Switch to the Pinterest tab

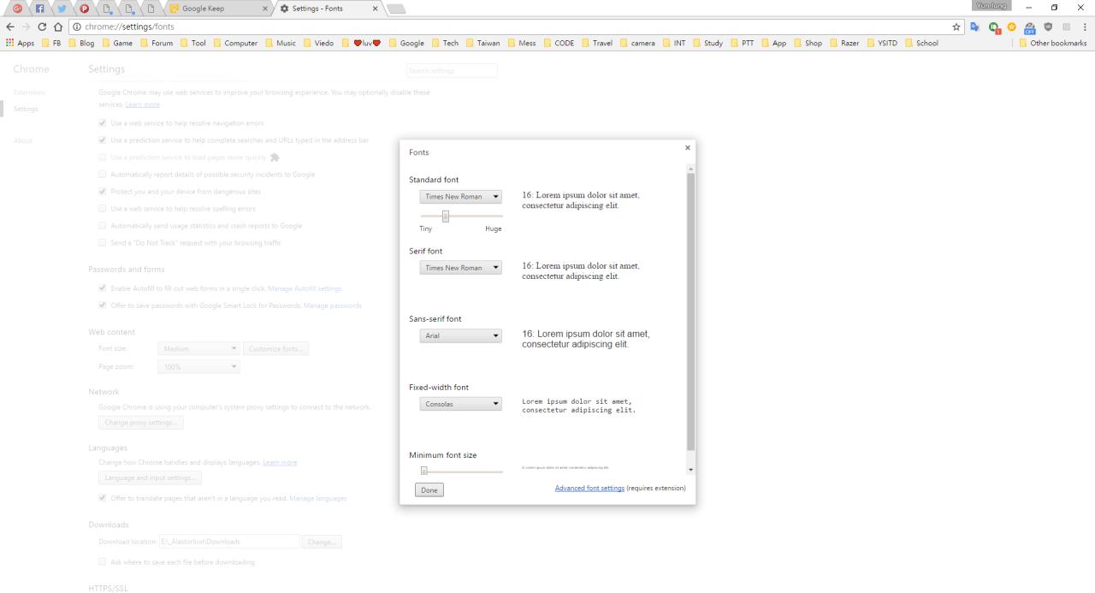[x=84, y=9]
